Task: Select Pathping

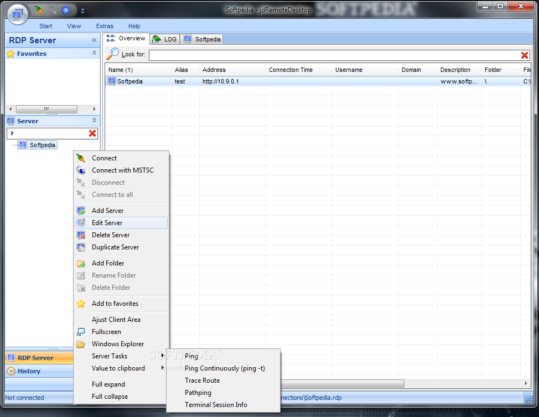Action: [x=224, y=393]
